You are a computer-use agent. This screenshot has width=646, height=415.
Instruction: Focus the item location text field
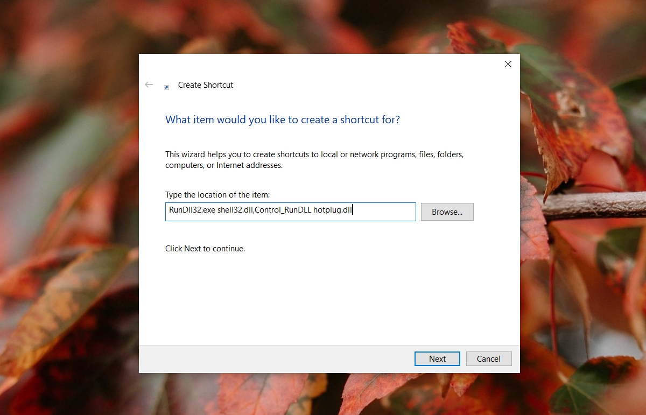291,212
